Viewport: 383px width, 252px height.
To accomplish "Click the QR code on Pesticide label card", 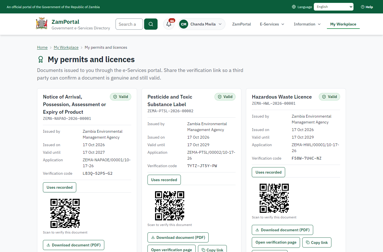I will [170, 206].
